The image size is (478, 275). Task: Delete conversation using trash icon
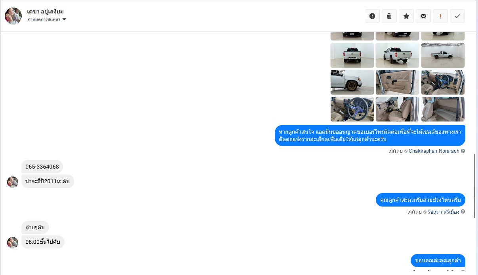pos(389,16)
